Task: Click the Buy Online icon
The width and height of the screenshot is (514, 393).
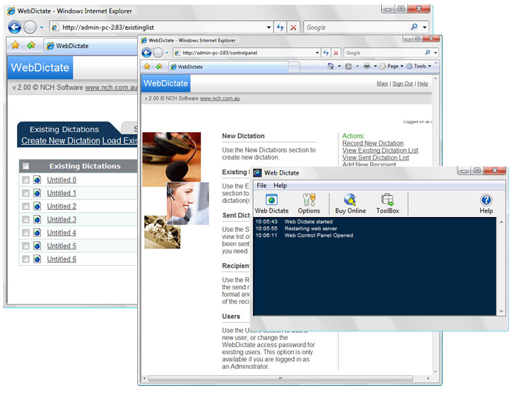Action: pos(350,204)
